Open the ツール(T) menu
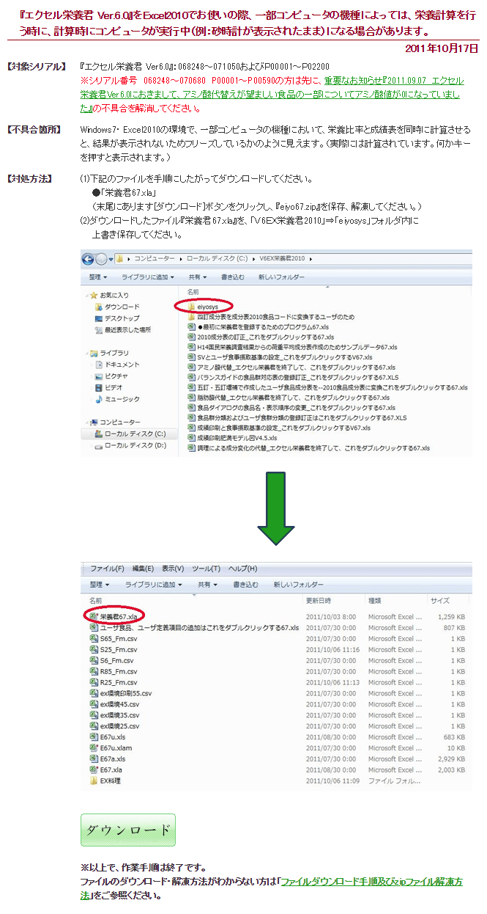 (207, 568)
